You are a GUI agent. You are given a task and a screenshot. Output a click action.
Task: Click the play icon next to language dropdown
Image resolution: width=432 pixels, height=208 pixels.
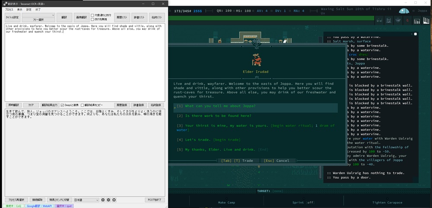(103, 200)
